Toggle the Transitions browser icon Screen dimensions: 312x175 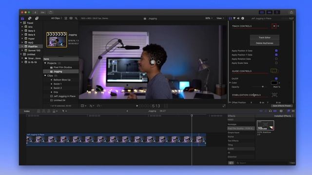coord(293,111)
